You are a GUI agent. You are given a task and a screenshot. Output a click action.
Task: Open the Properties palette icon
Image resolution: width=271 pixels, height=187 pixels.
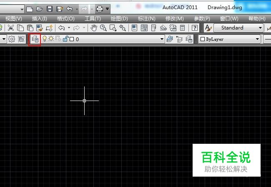coord(135,28)
